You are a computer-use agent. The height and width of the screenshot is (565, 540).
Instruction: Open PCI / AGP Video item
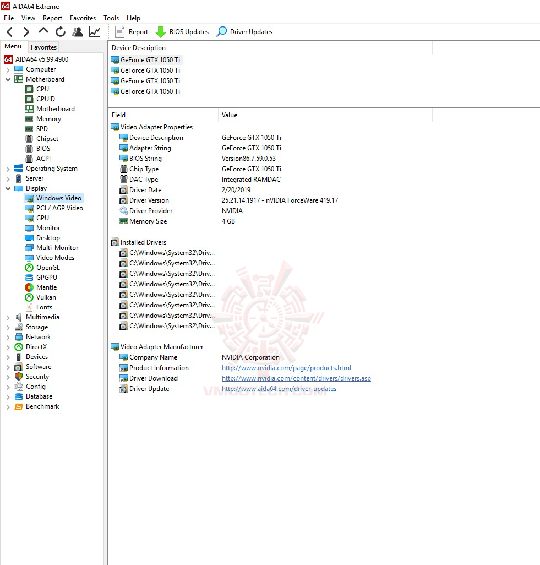coord(59,208)
